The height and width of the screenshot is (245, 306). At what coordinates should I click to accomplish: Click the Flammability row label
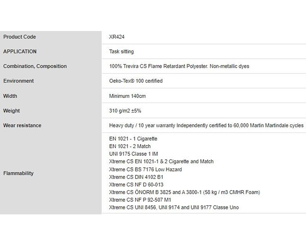[x=18, y=173]
